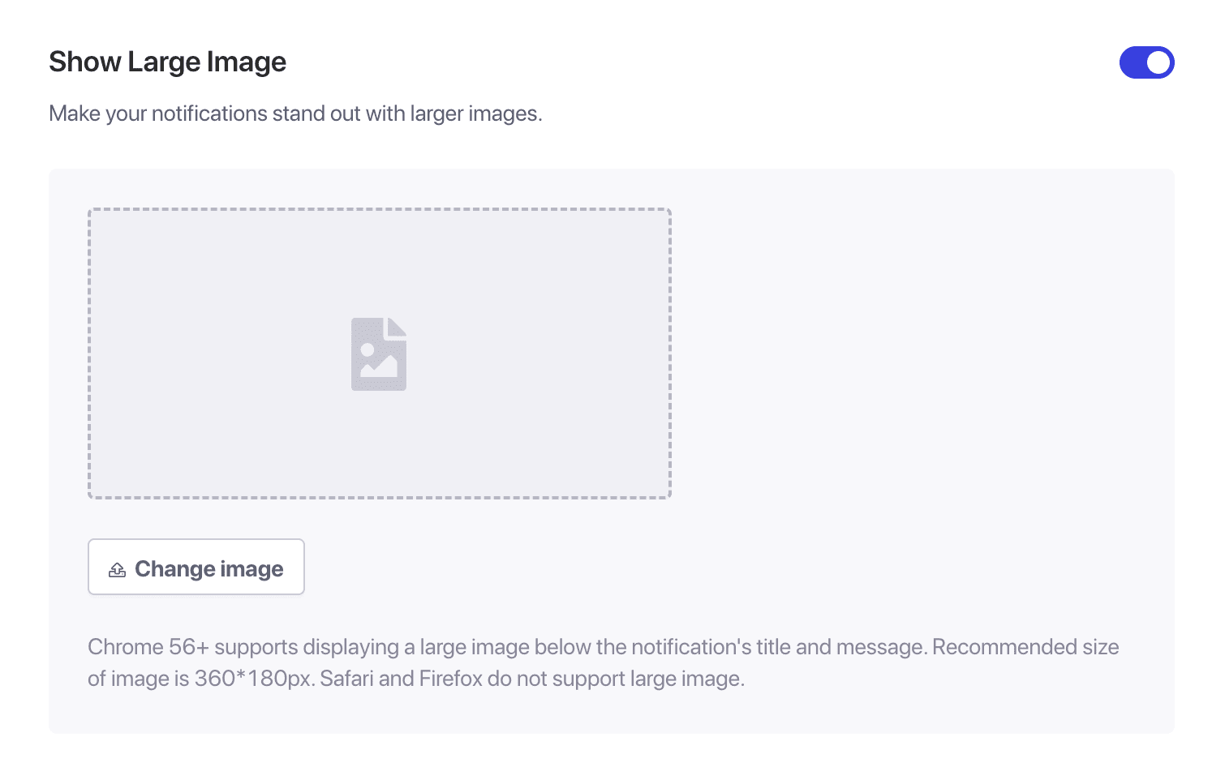Click the "Safari and Firefox" note sentence
This screenshot has height=767, width=1225.
532,679
